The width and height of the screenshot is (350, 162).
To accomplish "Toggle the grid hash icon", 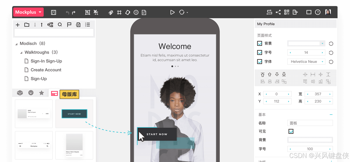I will 119,12.
